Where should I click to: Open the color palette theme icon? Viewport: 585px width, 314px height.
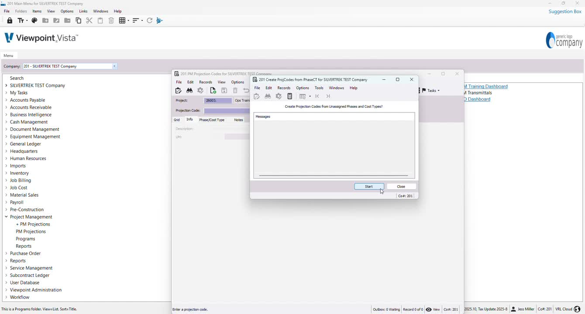click(34, 20)
